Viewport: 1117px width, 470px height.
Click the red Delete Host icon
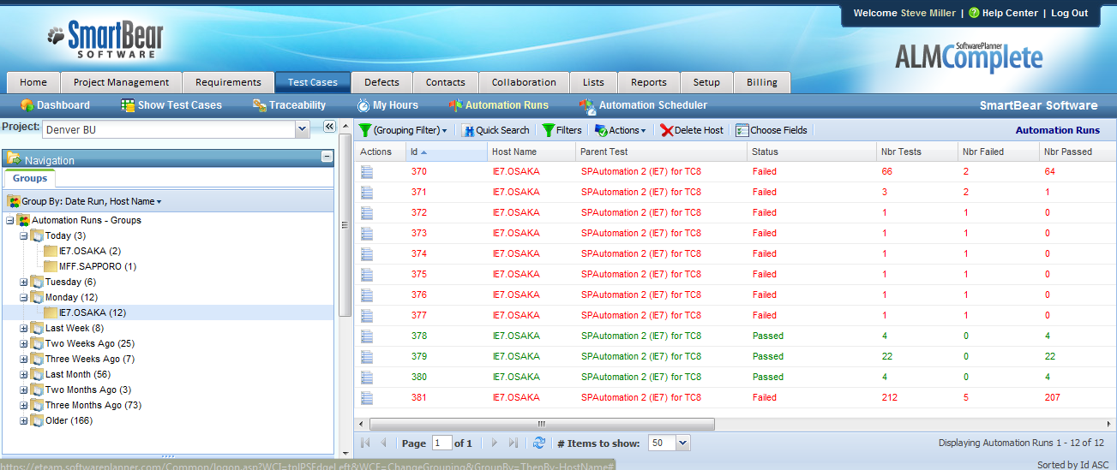[666, 130]
